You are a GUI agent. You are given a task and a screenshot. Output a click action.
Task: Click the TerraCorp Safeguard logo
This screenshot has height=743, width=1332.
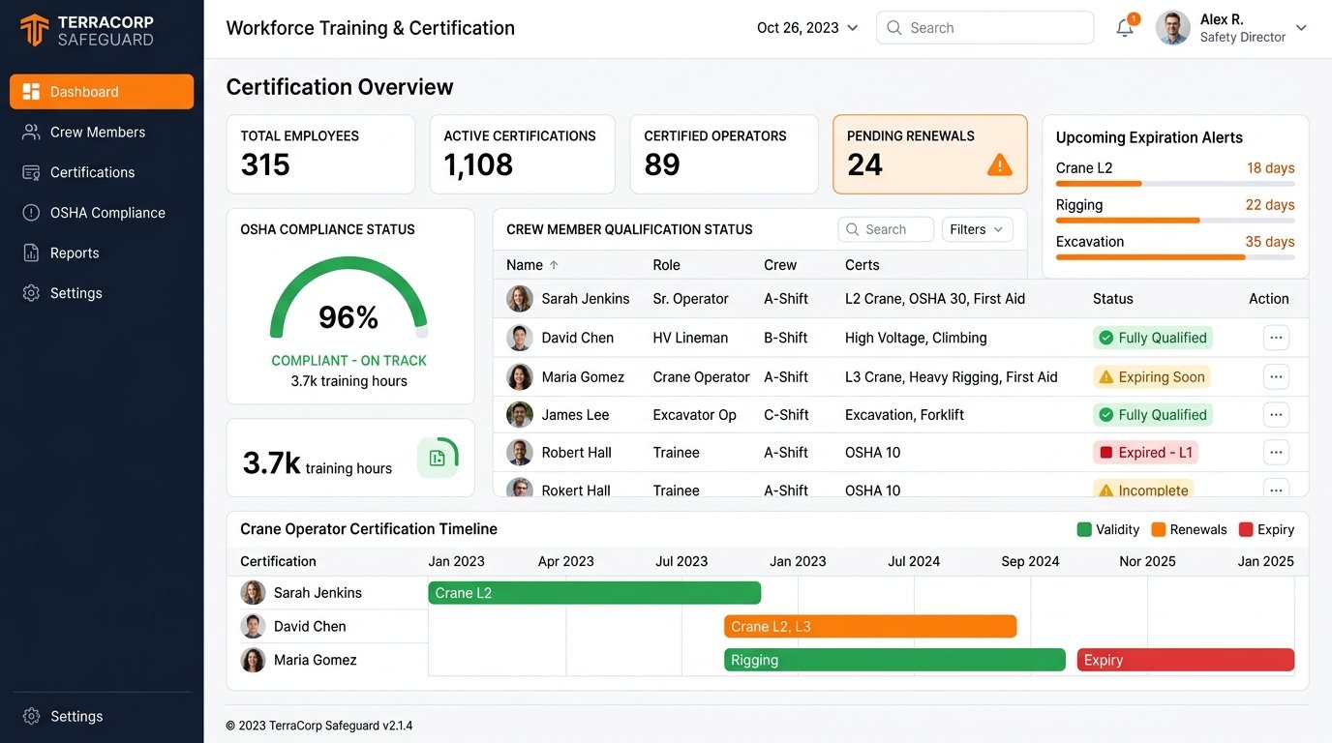[x=87, y=30]
